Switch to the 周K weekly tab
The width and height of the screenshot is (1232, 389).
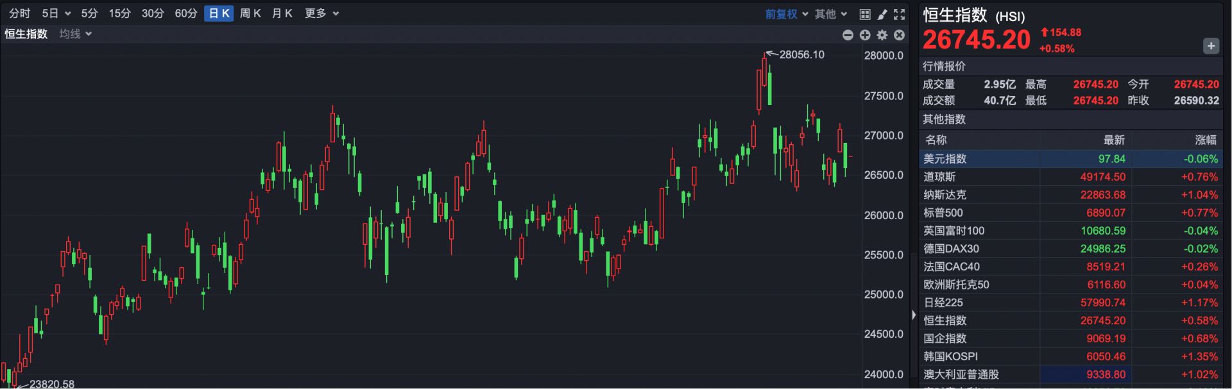click(250, 13)
